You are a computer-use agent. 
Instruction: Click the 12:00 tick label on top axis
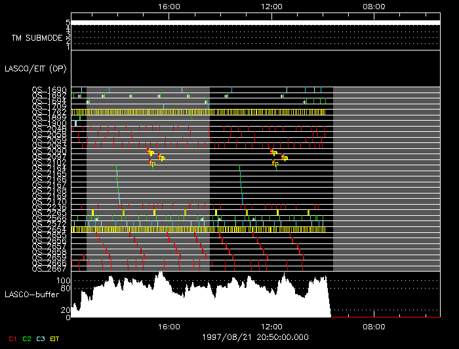coord(271,6)
